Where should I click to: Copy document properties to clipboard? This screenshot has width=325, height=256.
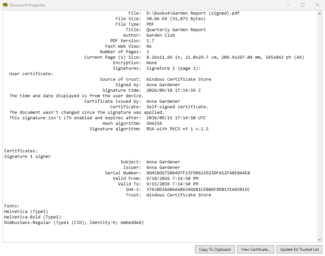pyautogui.click(x=215, y=249)
